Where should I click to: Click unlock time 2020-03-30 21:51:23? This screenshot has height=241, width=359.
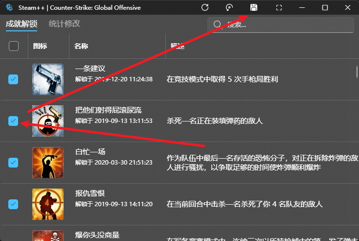124,162
